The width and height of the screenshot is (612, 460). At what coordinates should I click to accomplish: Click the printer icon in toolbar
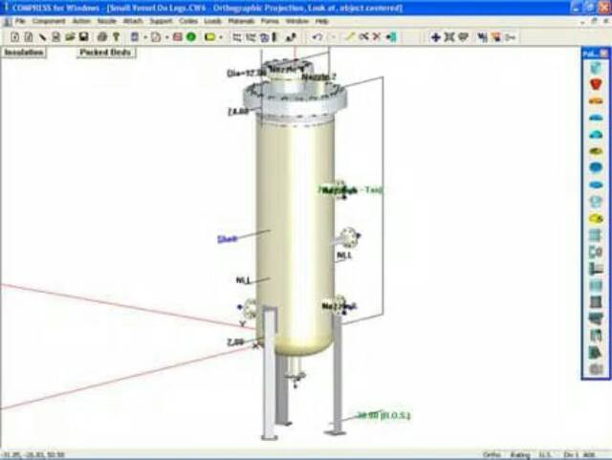pos(102,37)
